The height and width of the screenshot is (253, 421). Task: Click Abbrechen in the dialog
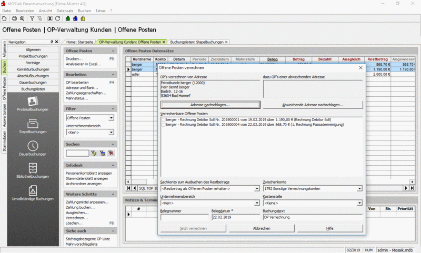262,229
